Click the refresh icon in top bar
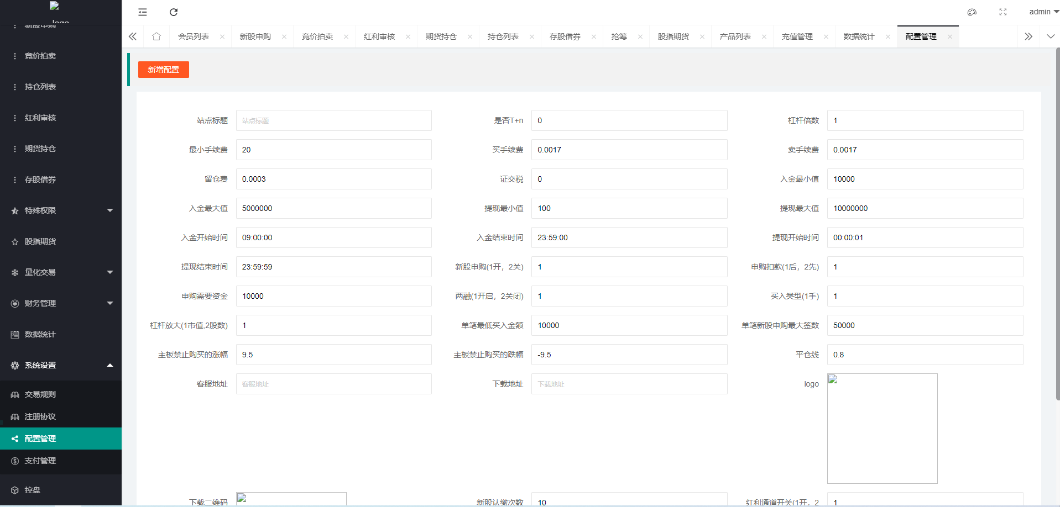Viewport: 1060px width, 507px height. 174,12
